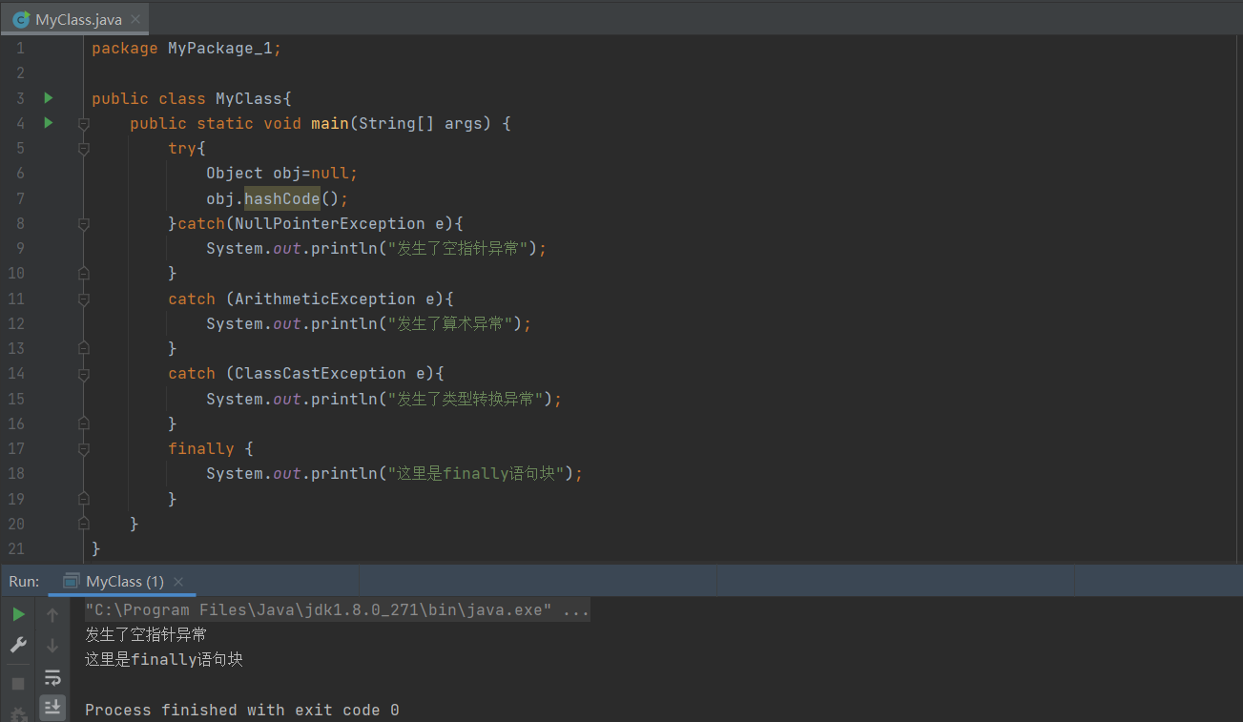Collapse the finally block fold marker
This screenshot has width=1243, height=722.
84,448
